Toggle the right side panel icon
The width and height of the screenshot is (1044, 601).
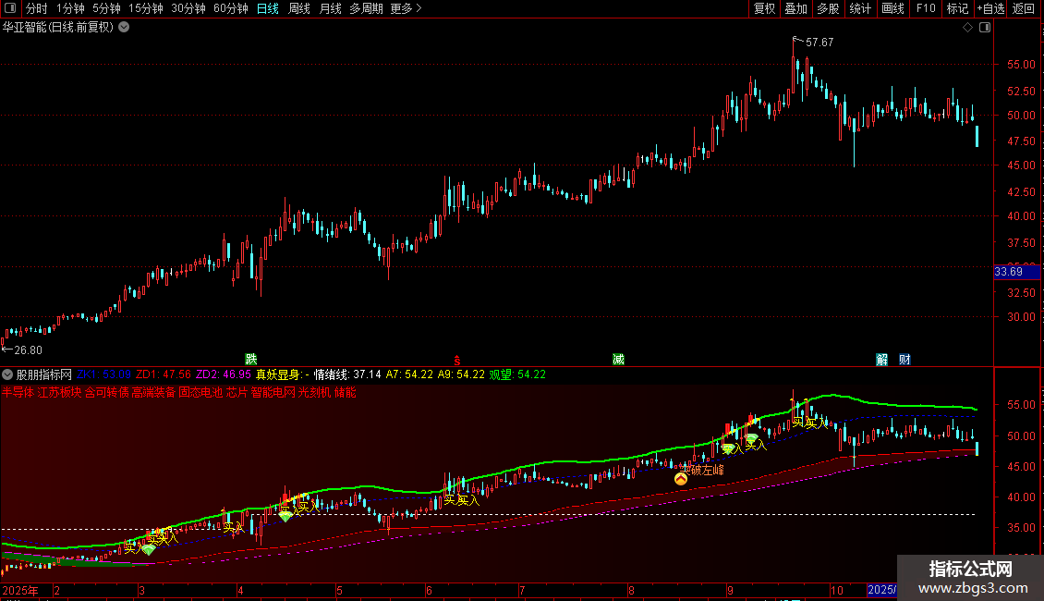pos(985,28)
